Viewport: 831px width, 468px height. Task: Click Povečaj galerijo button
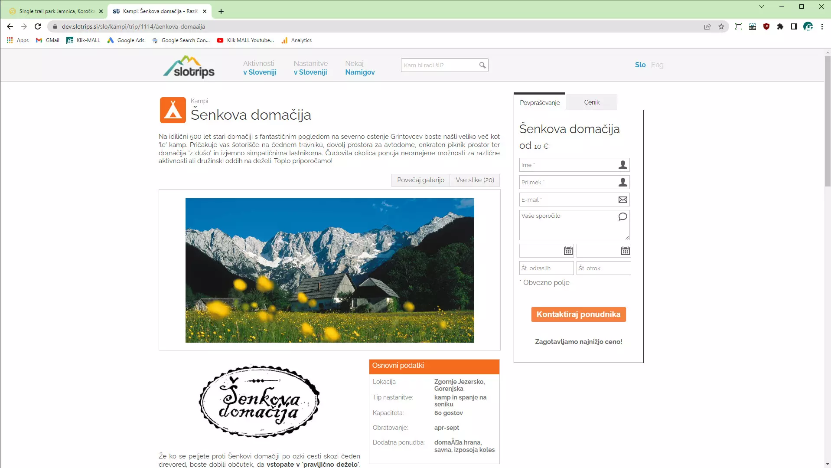pyautogui.click(x=420, y=180)
